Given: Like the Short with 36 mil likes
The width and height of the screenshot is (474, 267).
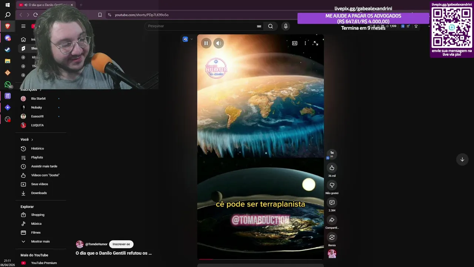Looking at the screenshot, I should coord(332,168).
